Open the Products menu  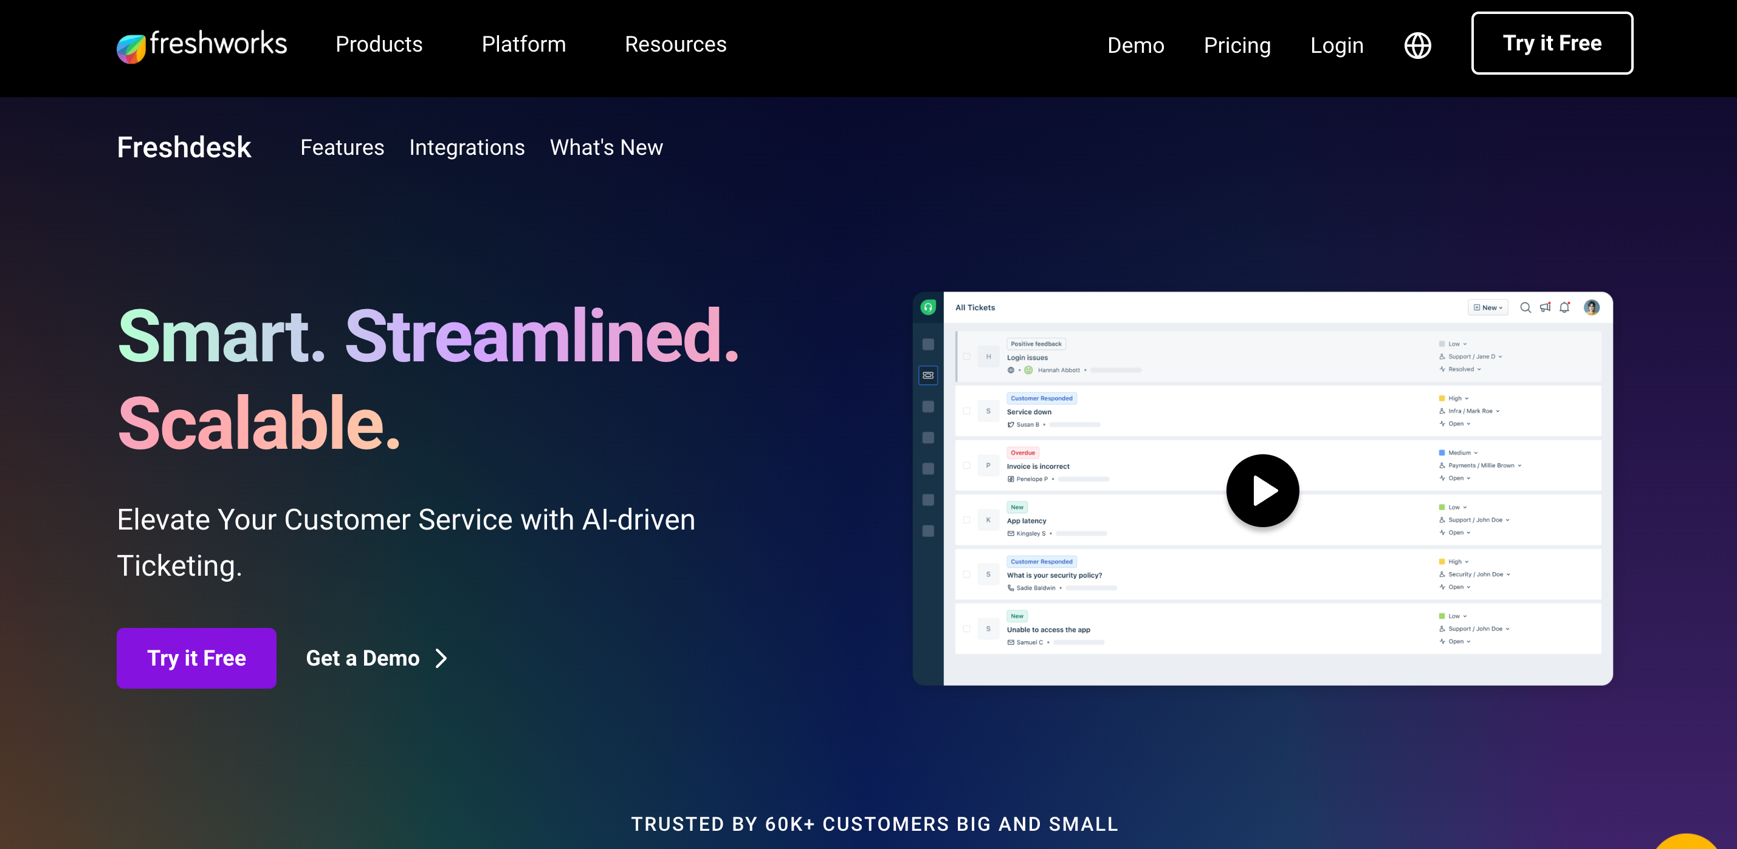click(x=379, y=44)
